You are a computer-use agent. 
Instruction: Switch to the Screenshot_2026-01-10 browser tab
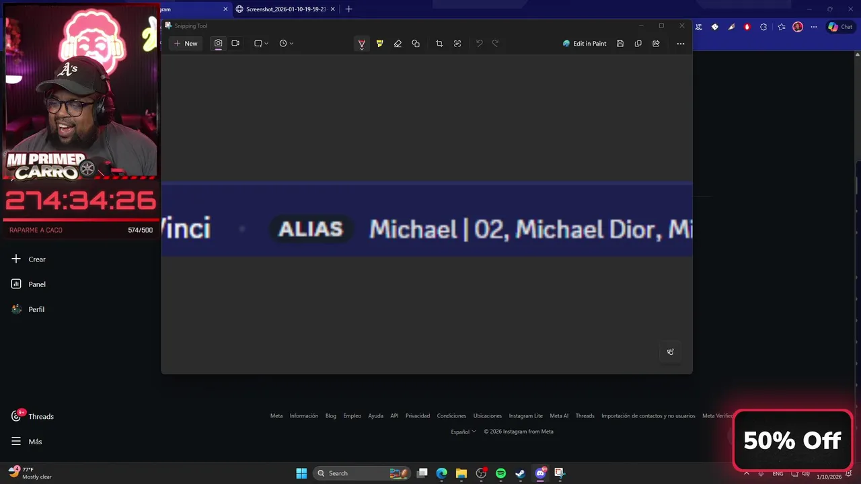[x=286, y=9]
